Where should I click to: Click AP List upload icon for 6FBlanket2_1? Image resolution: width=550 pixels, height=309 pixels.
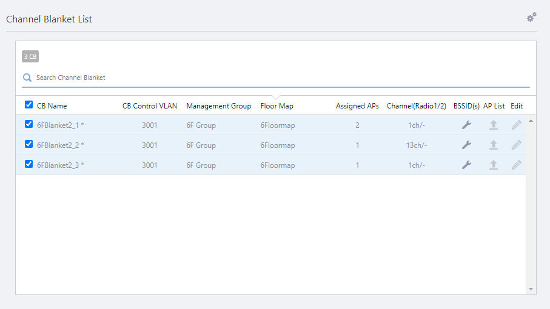(494, 125)
